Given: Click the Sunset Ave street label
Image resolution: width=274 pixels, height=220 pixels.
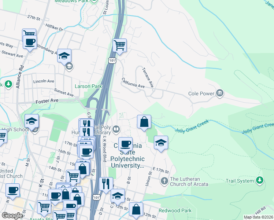Looking at the screenshot, I should point(64,92).
